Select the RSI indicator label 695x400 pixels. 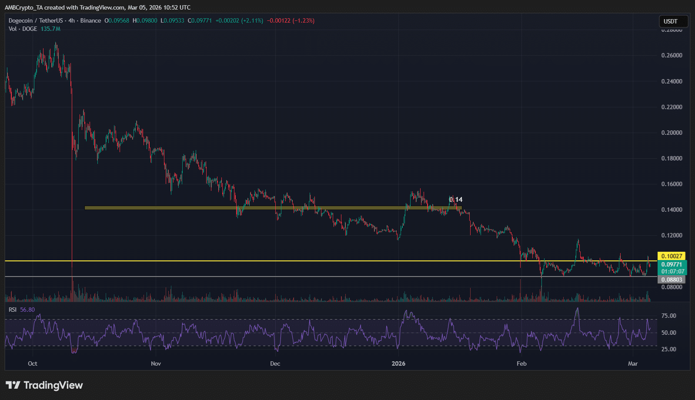pyautogui.click(x=13, y=310)
